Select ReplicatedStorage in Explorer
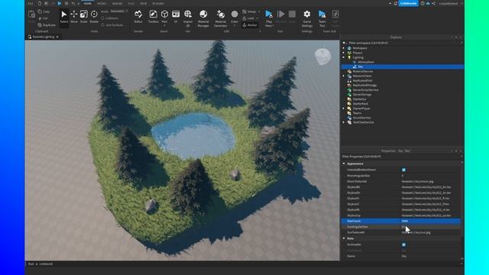This screenshot has width=489, height=275. coord(364,85)
